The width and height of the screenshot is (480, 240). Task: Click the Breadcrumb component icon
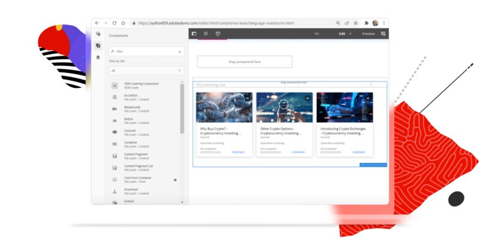[x=115, y=109]
